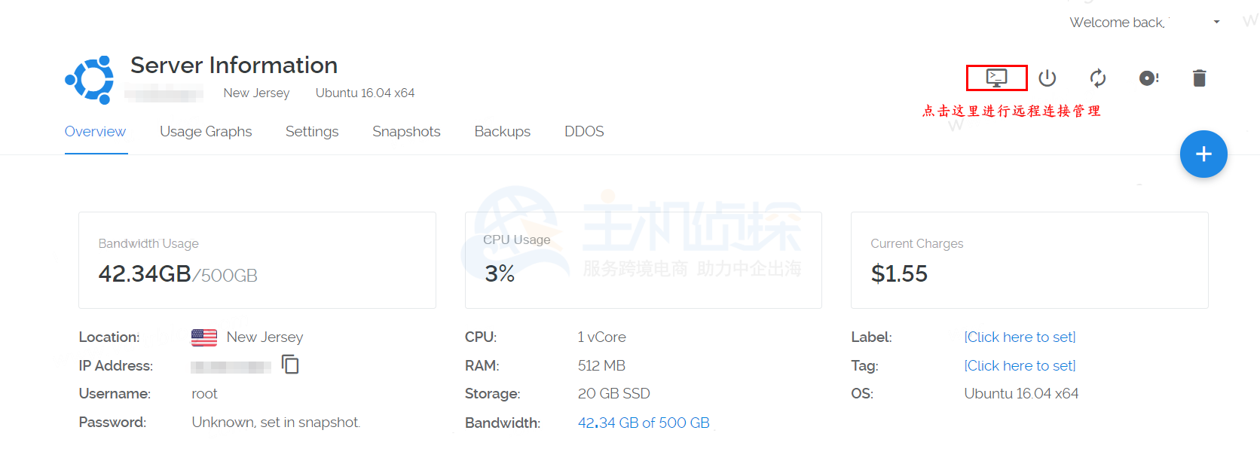1260x470 pixels.
Task: Open the Settings tab
Action: 312,132
